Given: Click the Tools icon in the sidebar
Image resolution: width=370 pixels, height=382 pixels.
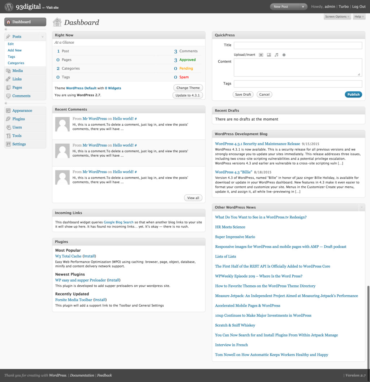Looking at the screenshot, I should (x=9, y=136).
